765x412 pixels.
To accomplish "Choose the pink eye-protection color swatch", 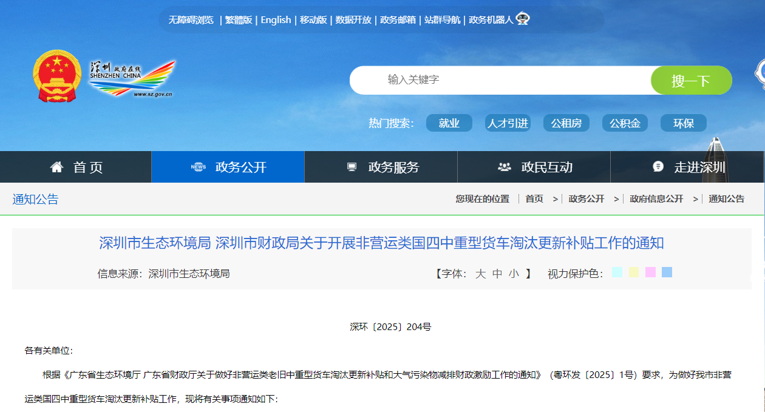I will click(650, 272).
